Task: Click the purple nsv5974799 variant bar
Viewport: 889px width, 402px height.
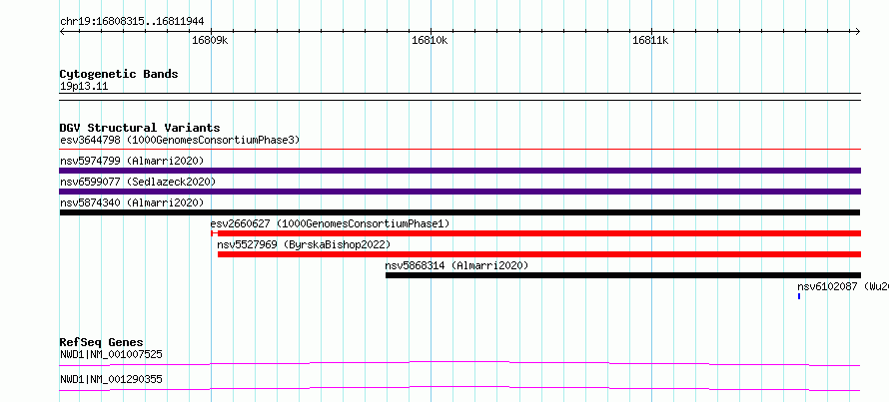Action: click(460, 171)
